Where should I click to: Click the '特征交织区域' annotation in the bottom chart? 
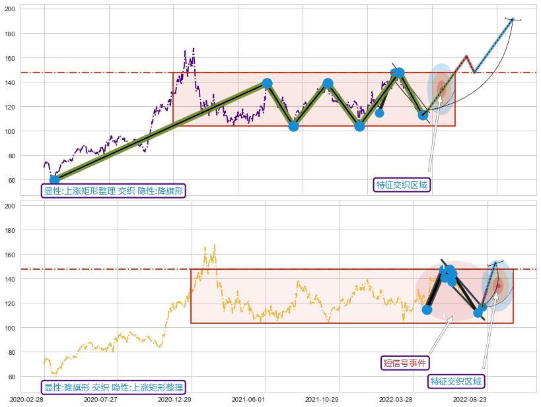[456, 381]
